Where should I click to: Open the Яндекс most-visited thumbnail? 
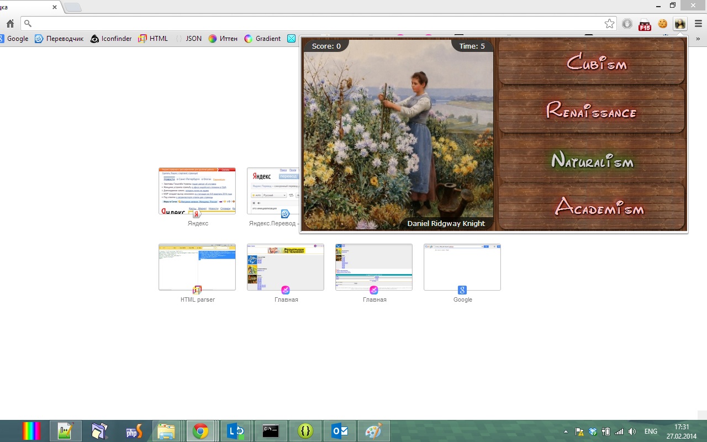tap(197, 191)
